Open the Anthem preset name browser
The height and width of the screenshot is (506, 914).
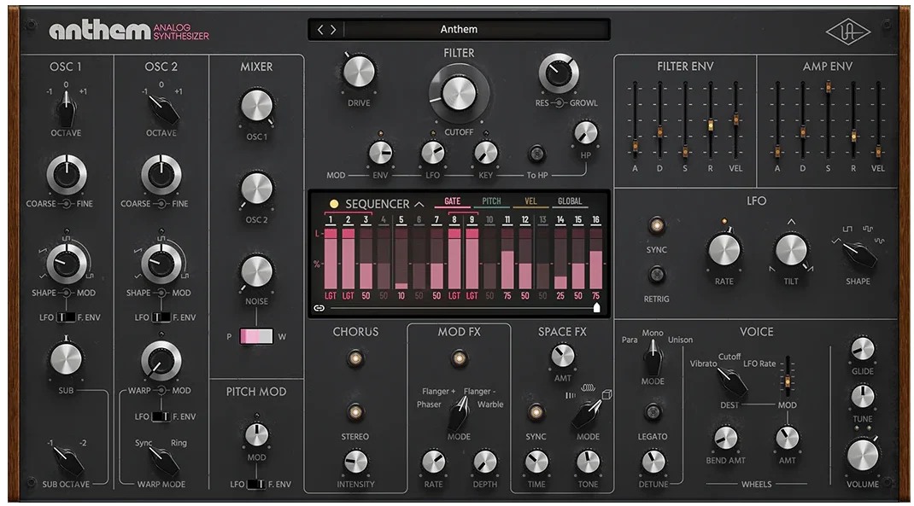click(459, 29)
